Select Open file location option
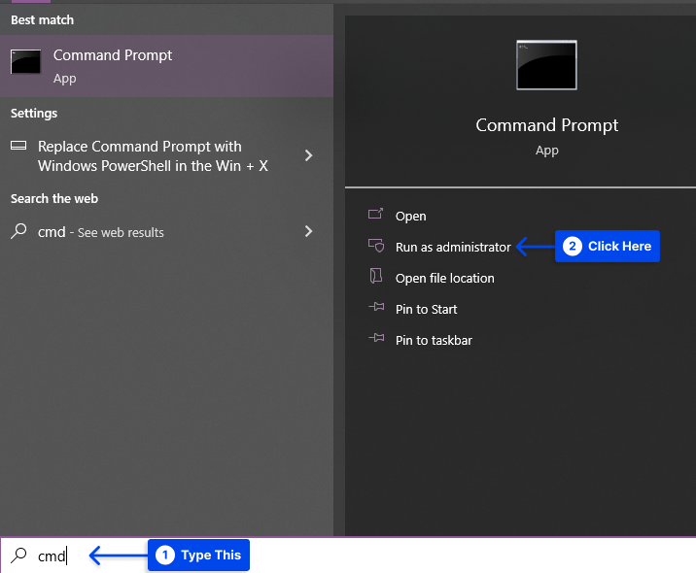The height and width of the screenshot is (573, 696). (x=445, y=278)
